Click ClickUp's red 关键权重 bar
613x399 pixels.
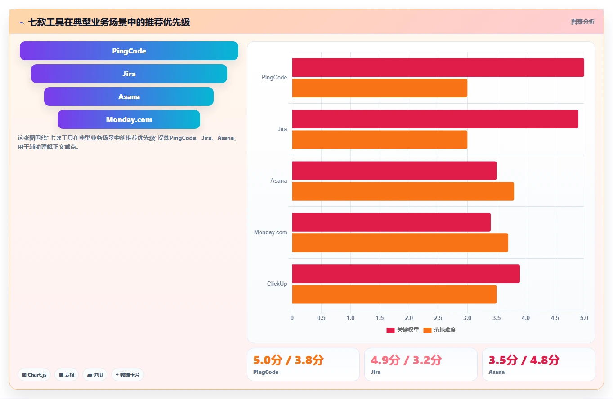click(406, 274)
